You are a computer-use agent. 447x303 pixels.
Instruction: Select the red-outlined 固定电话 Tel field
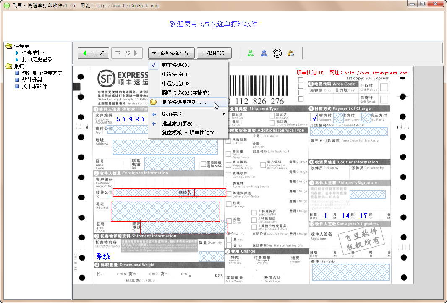pos(184,227)
